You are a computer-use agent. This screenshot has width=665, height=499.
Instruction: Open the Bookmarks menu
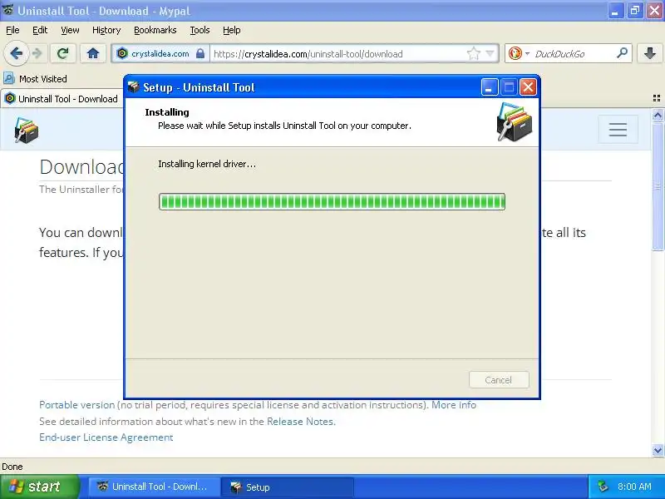tap(155, 30)
